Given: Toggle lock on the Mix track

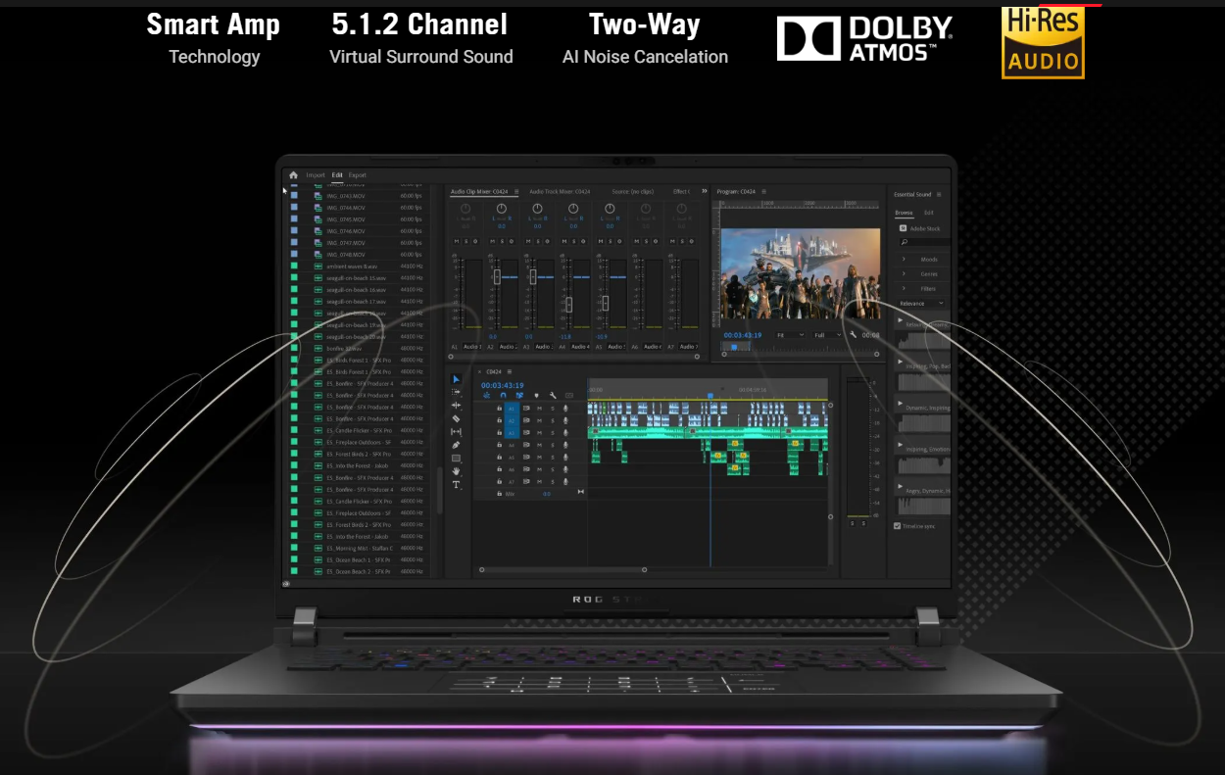Looking at the screenshot, I should [499, 494].
